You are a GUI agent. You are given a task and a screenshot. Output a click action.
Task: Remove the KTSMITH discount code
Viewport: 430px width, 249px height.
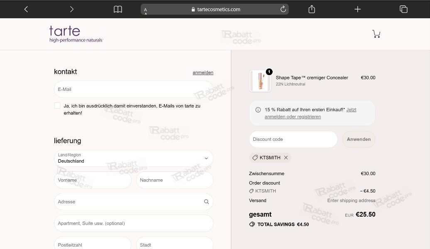[x=286, y=158]
